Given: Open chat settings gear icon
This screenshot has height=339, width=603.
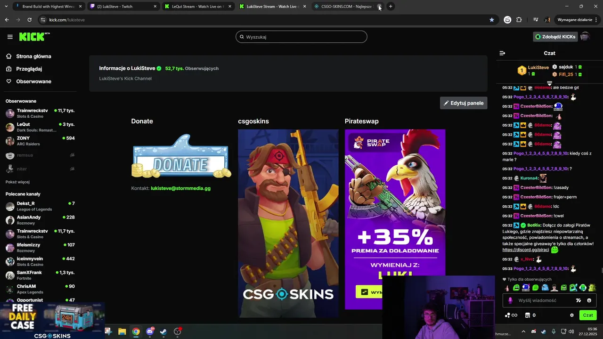Looking at the screenshot, I should click(x=572, y=315).
